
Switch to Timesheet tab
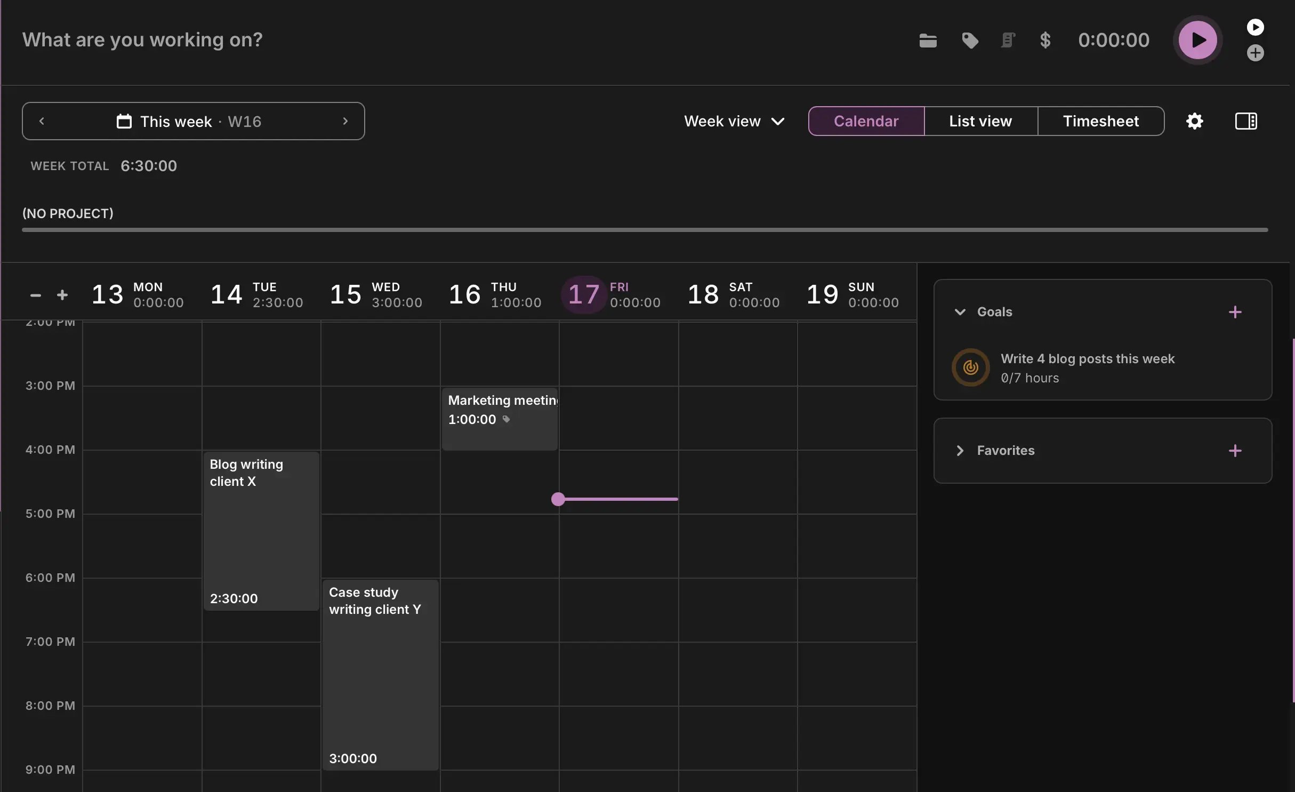point(1100,121)
